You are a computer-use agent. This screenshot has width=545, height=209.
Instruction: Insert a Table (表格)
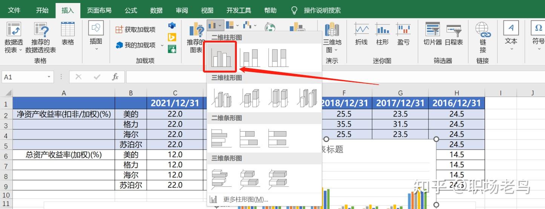pyautogui.click(x=68, y=34)
